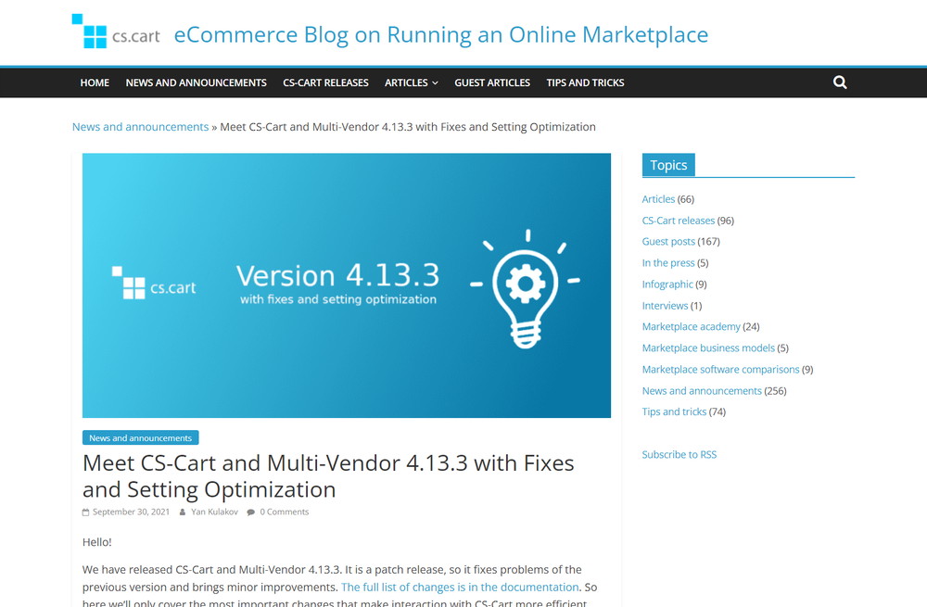
Task: Click the Hello! greeting text
Action: coord(97,542)
